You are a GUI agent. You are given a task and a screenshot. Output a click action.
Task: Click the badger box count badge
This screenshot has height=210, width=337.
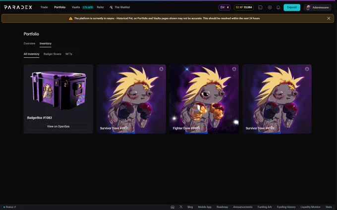[x=225, y=7]
